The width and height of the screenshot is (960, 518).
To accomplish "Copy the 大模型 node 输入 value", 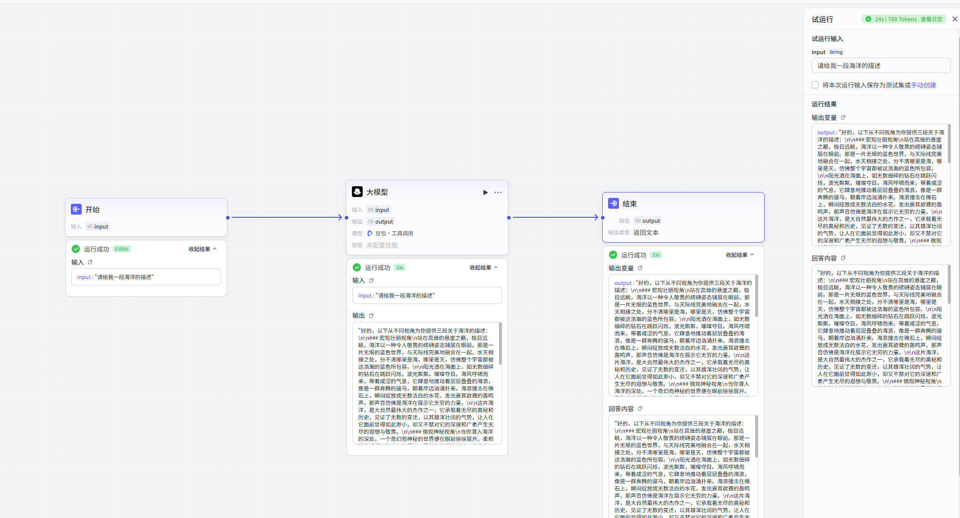I will (371, 280).
